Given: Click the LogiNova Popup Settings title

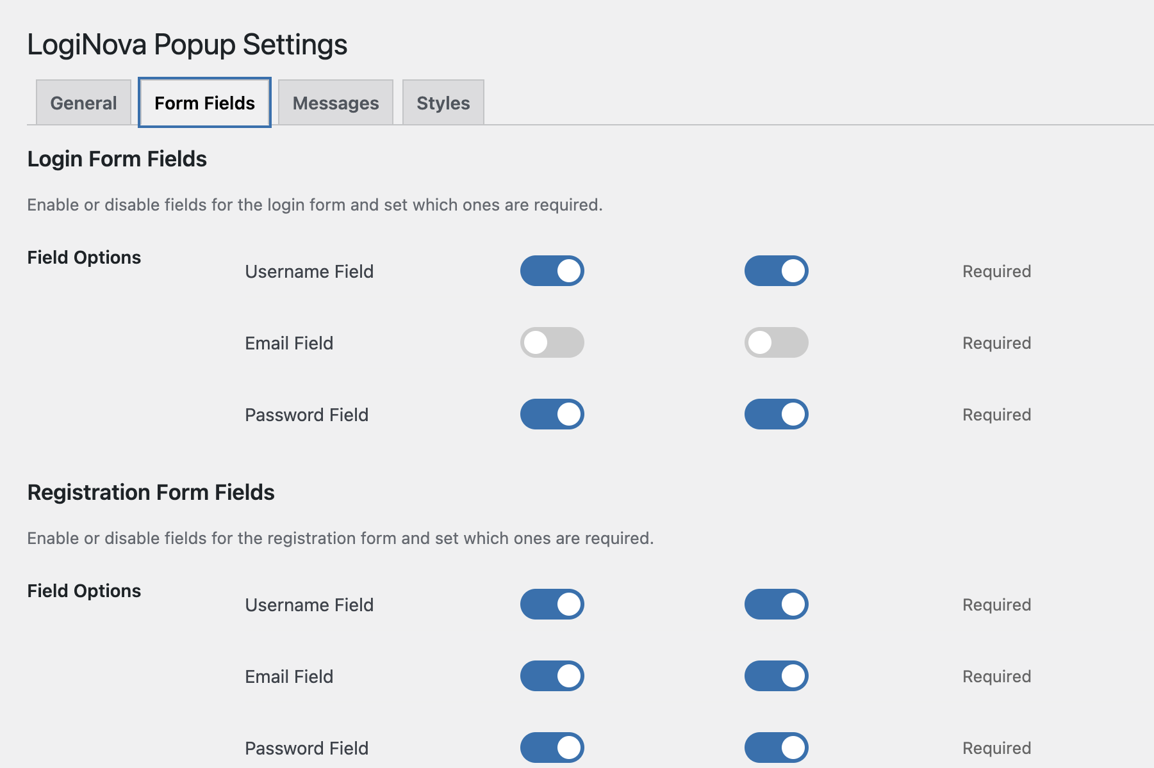Looking at the screenshot, I should coord(186,44).
